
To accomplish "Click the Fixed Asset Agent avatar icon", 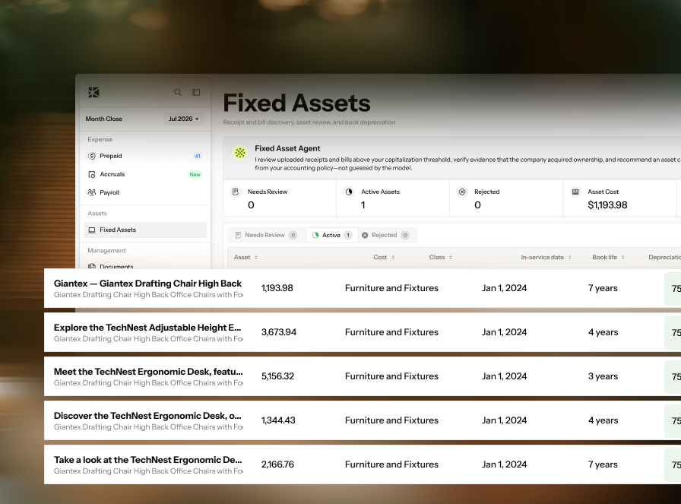I will tap(240, 153).
